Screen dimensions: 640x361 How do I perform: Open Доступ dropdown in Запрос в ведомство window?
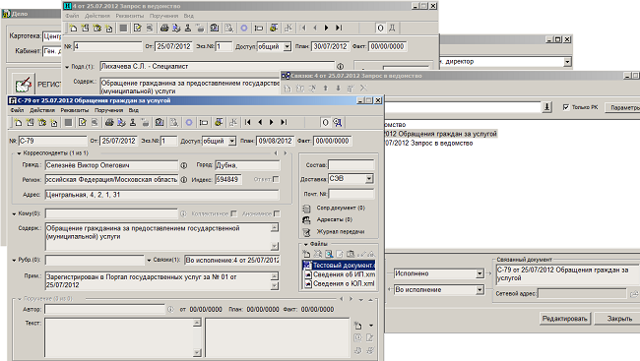click(x=287, y=46)
